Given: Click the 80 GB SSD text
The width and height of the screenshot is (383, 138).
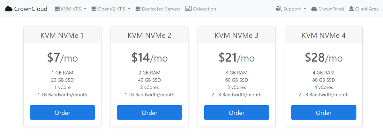Looking at the screenshot, I should [324, 80].
